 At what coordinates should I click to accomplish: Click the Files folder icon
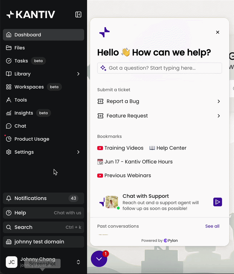pos(8,48)
